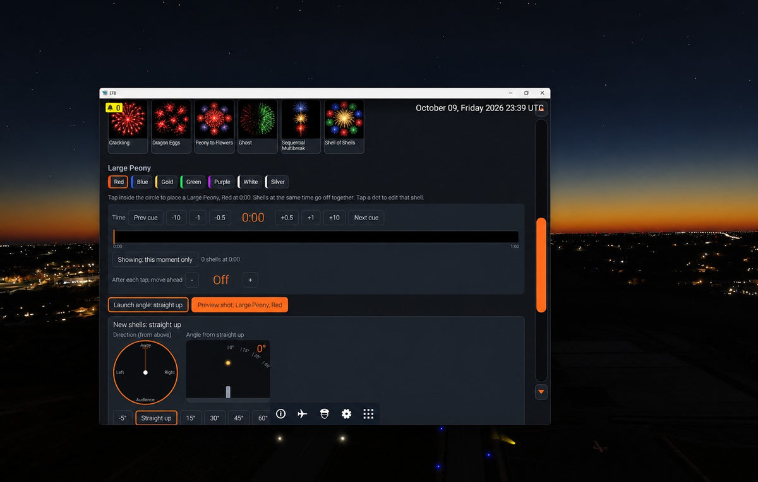Screen dimensions: 758x482
Task: Select the Crackling firework thumbnail
Action: [128, 126]
